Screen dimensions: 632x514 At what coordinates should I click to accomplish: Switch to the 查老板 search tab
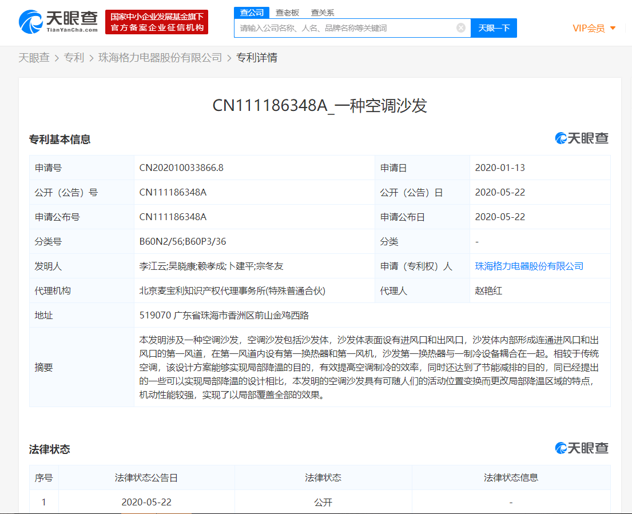(287, 12)
